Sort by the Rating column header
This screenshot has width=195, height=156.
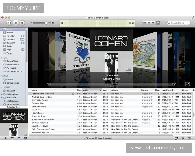click(147, 90)
